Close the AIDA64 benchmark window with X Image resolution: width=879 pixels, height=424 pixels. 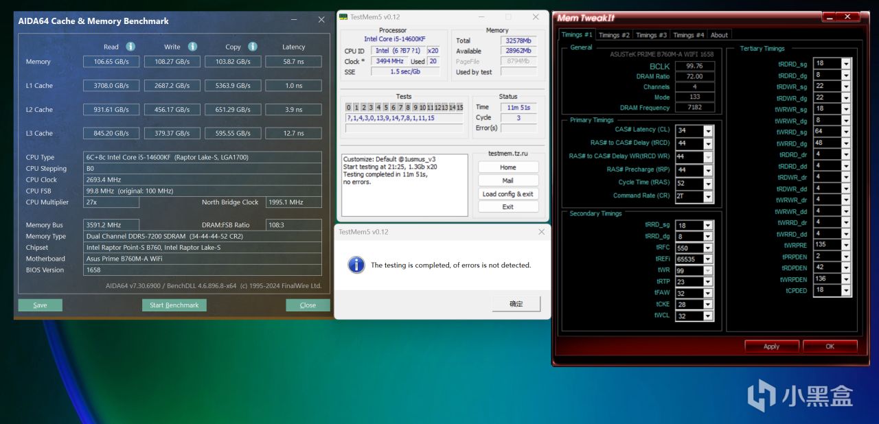click(x=321, y=21)
